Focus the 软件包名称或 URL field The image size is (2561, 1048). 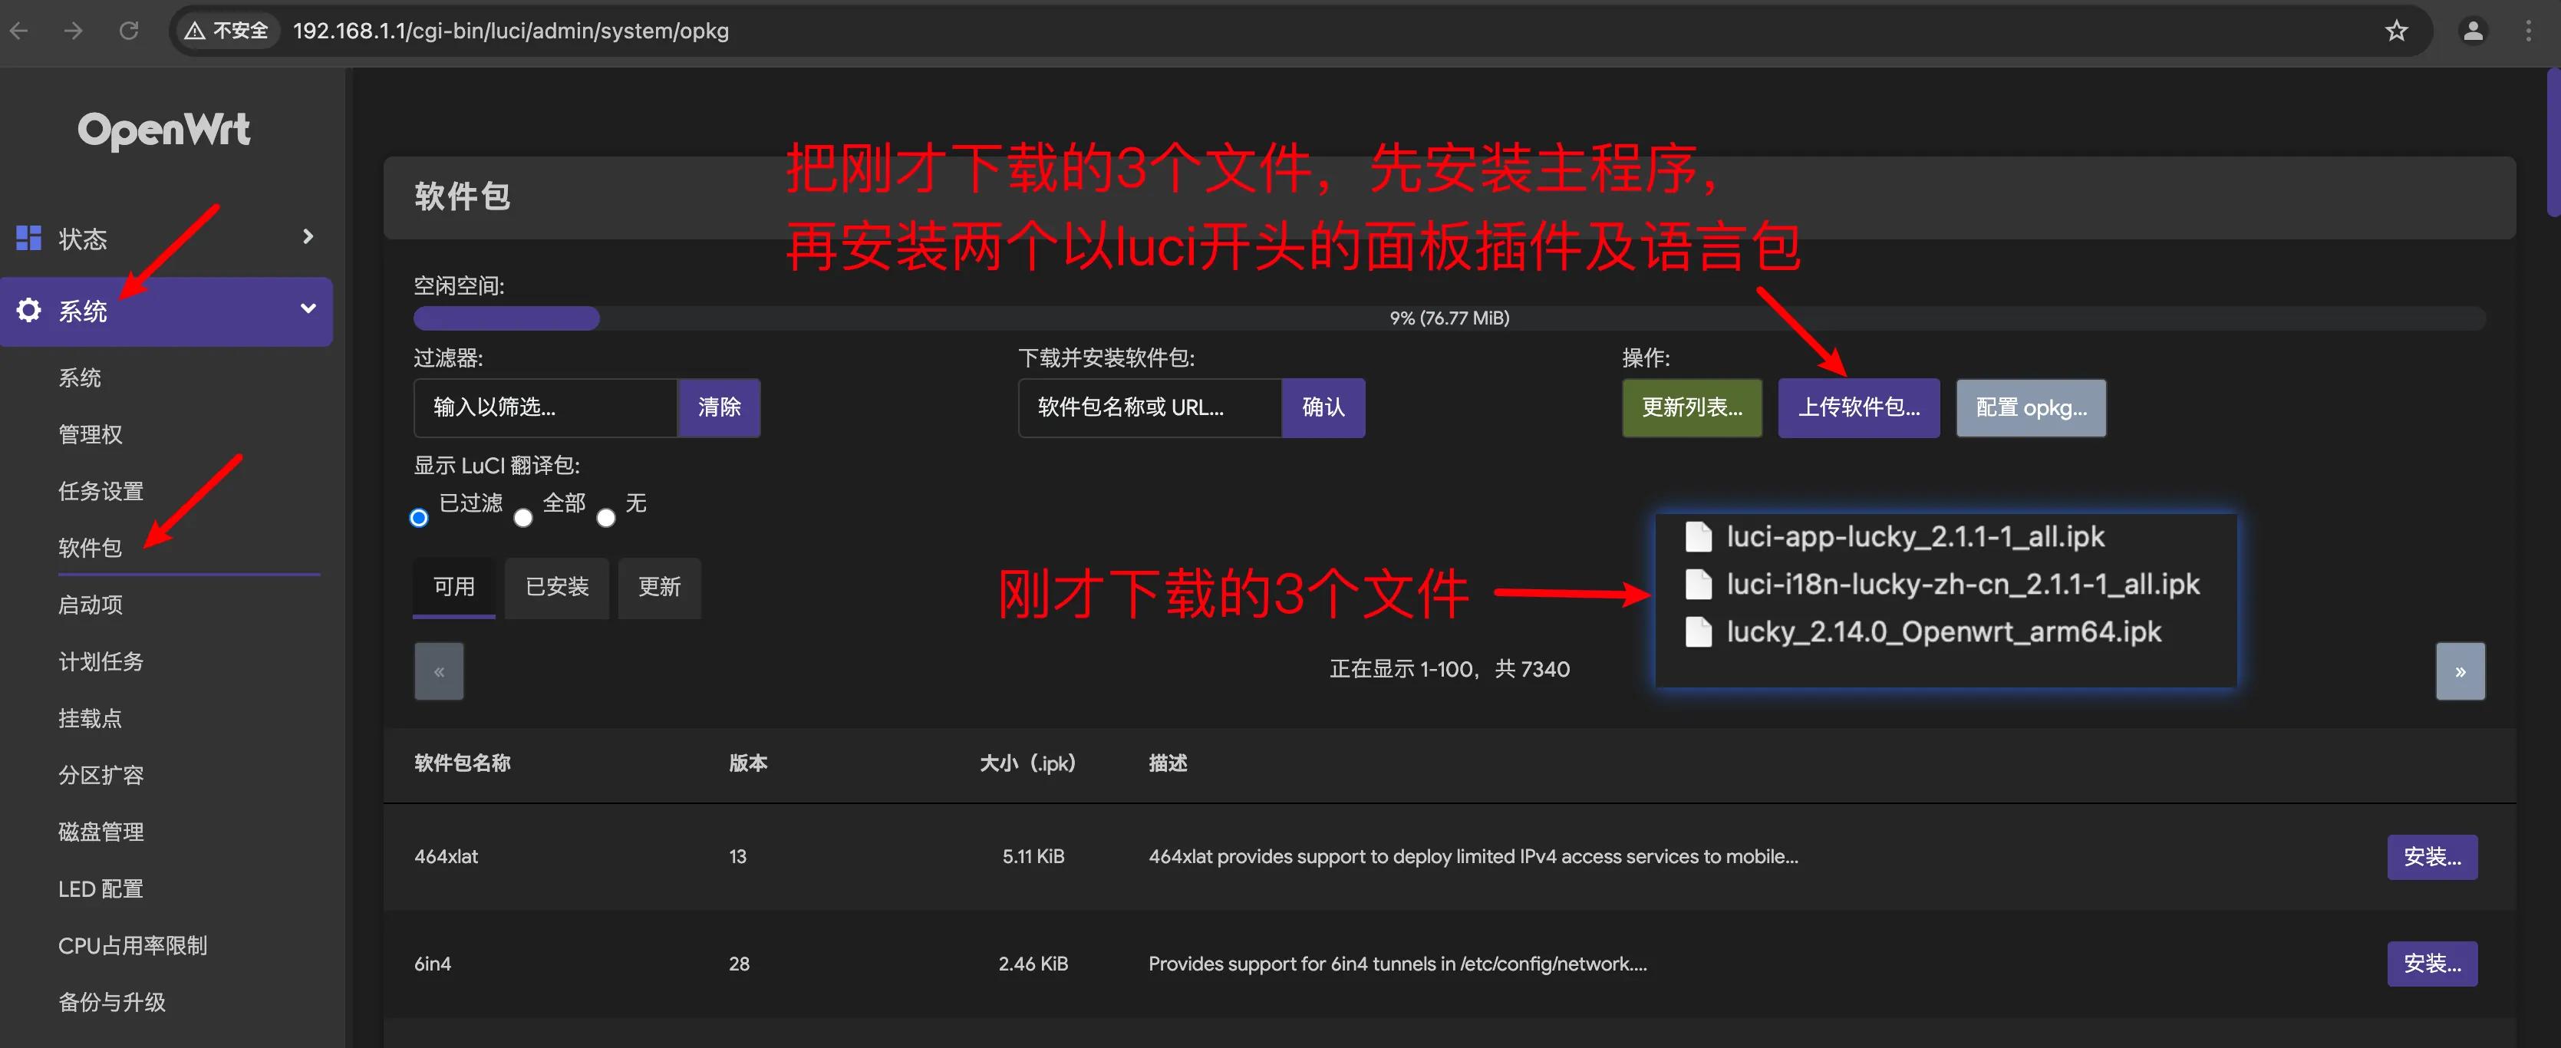pos(1149,407)
